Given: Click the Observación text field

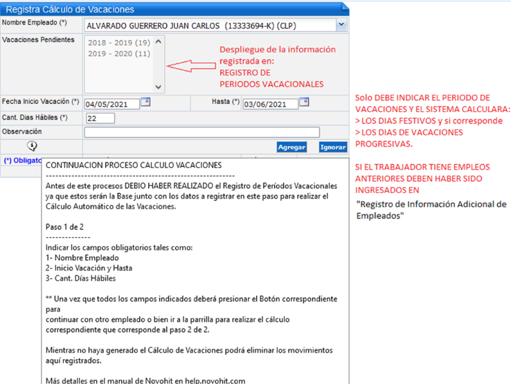Looking at the screenshot, I should 201,132.
